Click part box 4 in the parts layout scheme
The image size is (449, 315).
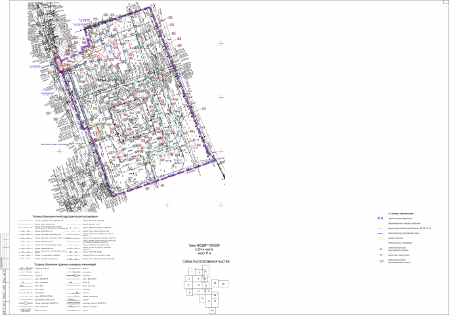coord(197,278)
